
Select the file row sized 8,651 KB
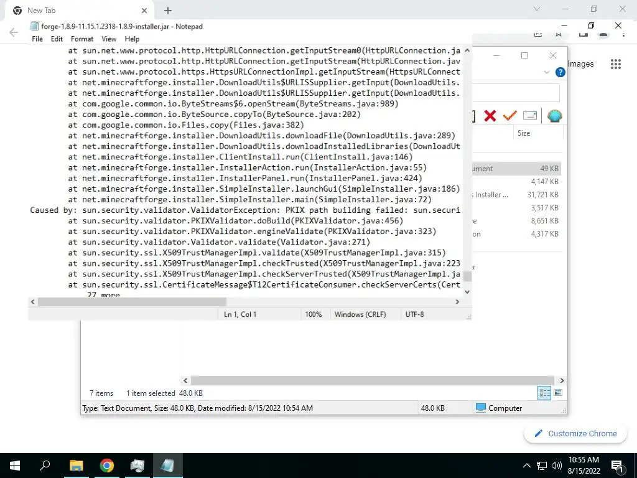(x=516, y=221)
